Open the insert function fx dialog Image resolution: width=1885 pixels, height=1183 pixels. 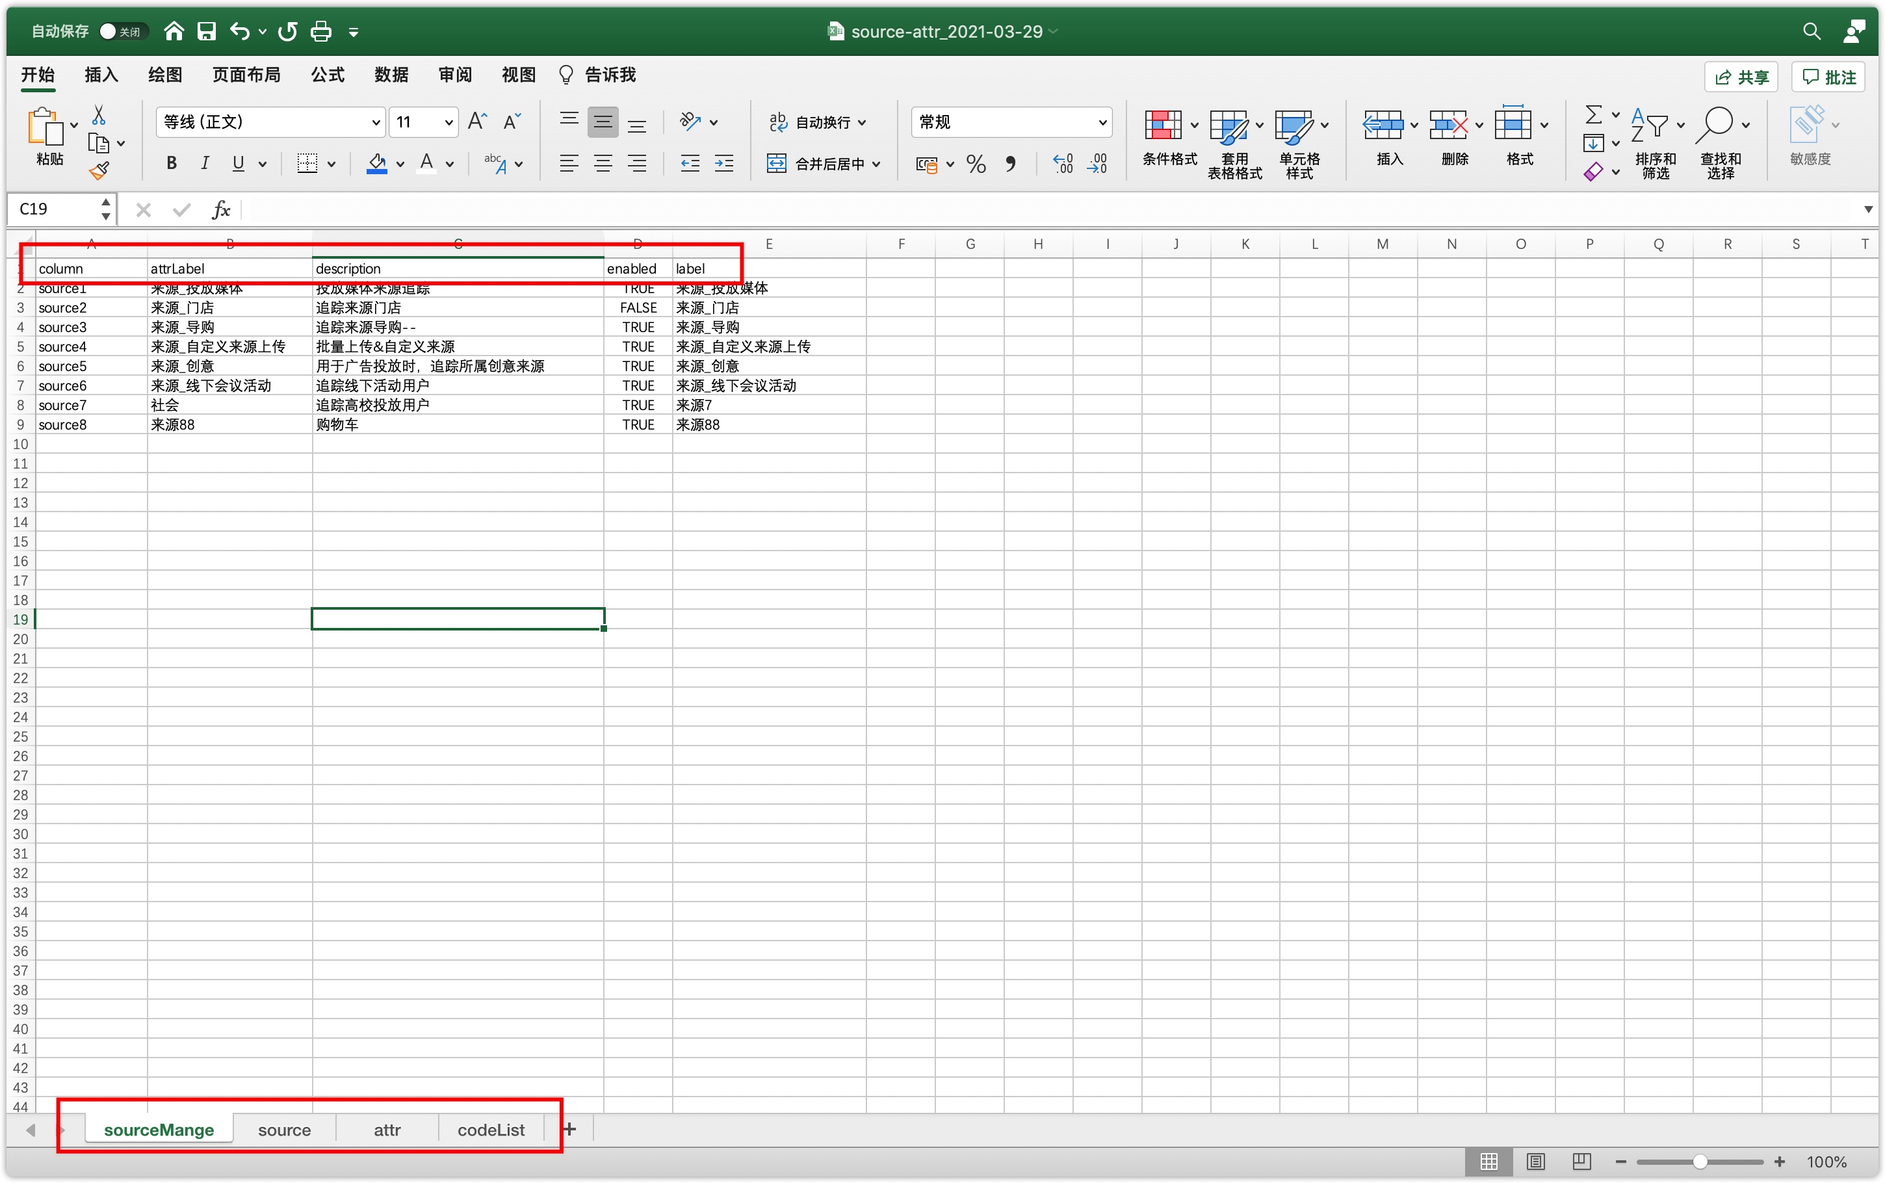(x=220, y=210)
